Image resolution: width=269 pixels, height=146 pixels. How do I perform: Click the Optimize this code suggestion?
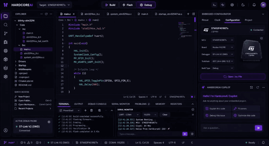point(246,115)
